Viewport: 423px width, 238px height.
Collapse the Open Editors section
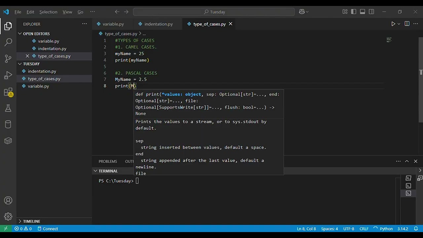pos(20,34)
